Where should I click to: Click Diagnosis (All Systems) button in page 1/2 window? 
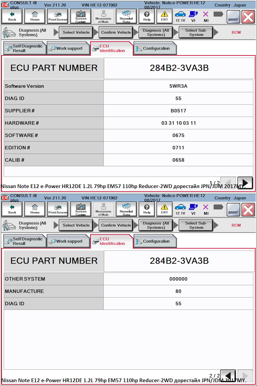pos(156,32)
